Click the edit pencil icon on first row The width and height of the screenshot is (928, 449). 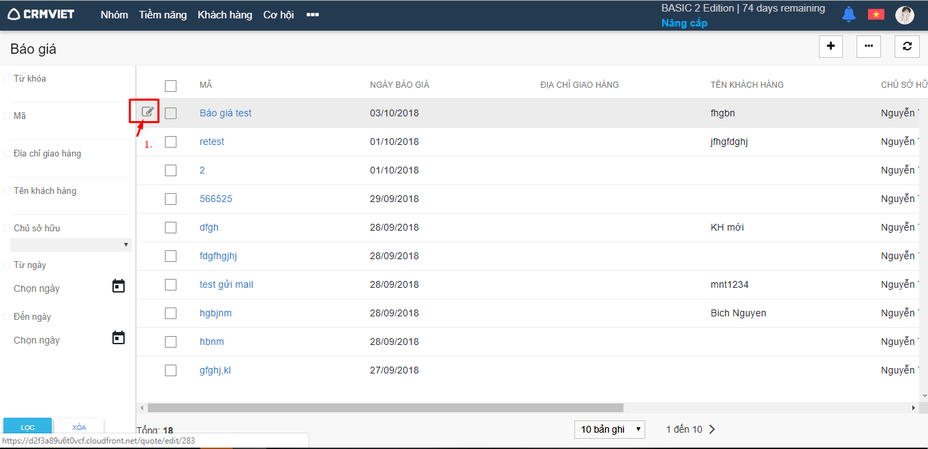pyautogui.click(x=147, y=112)
